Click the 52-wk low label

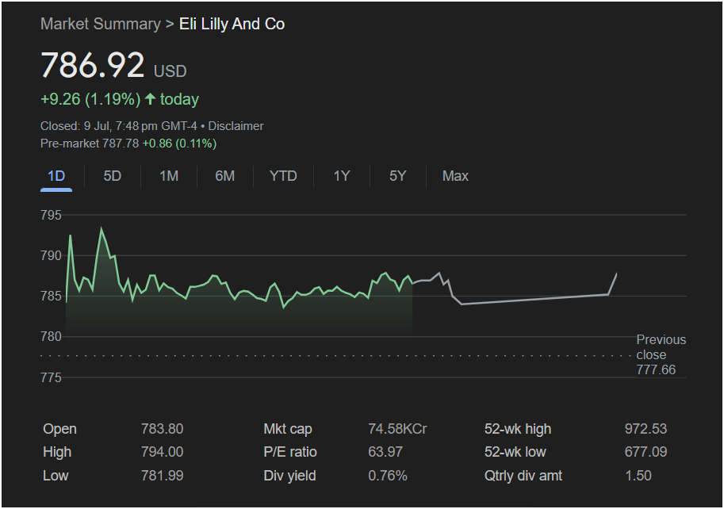pyautogui.click(x=515, y=452)
